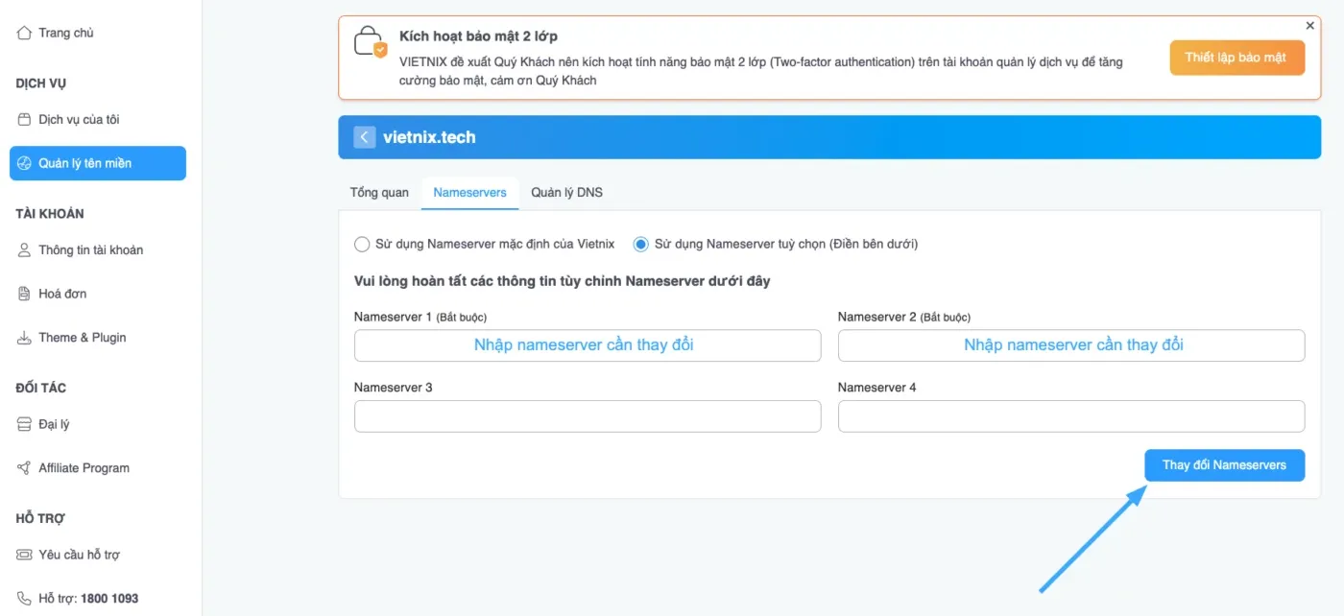Switch to the Quản lý DNS tab
Screen dimensions: 1344x616
pos(566,193)
